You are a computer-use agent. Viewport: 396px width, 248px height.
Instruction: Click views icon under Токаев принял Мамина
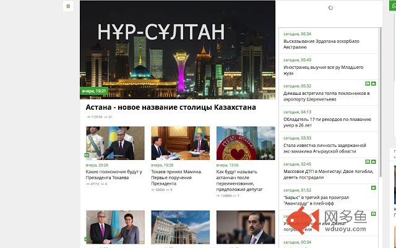pos(153,190)
